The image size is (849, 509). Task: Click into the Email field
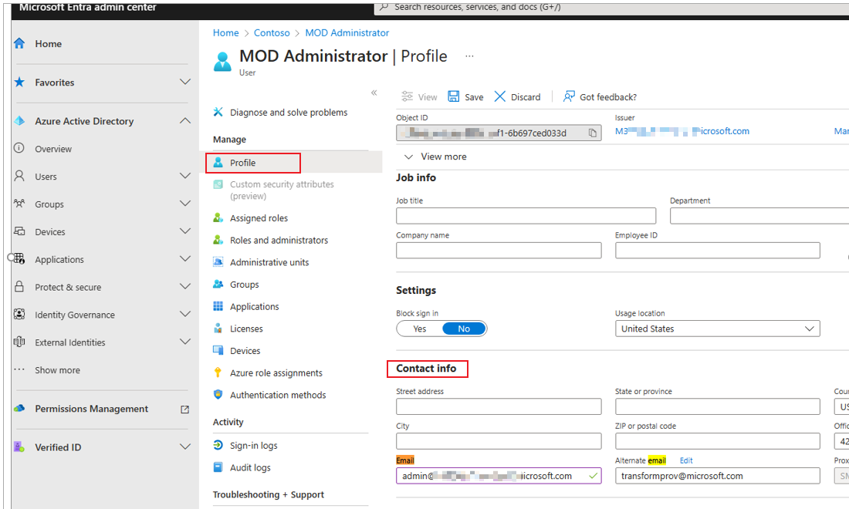click(499, 476)
